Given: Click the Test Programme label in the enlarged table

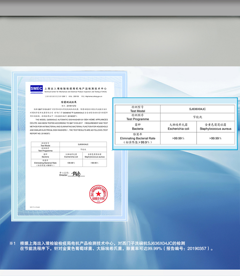Looking at the screenshot, I should 138,119.
